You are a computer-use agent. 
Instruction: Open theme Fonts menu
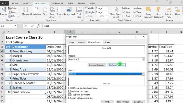13,12
